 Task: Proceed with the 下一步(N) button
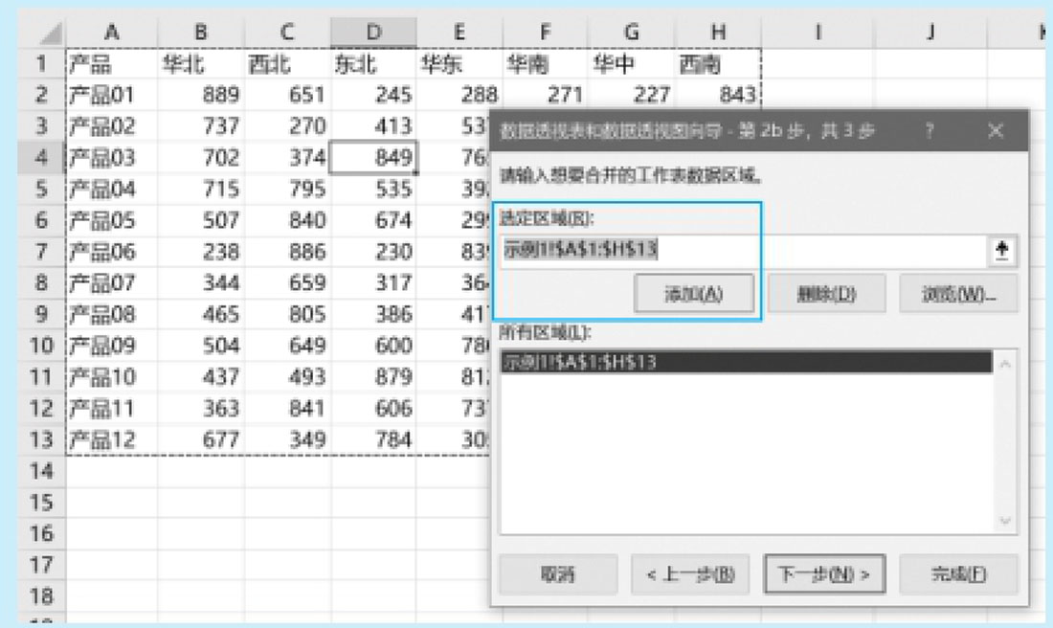(x=824, y=574)
